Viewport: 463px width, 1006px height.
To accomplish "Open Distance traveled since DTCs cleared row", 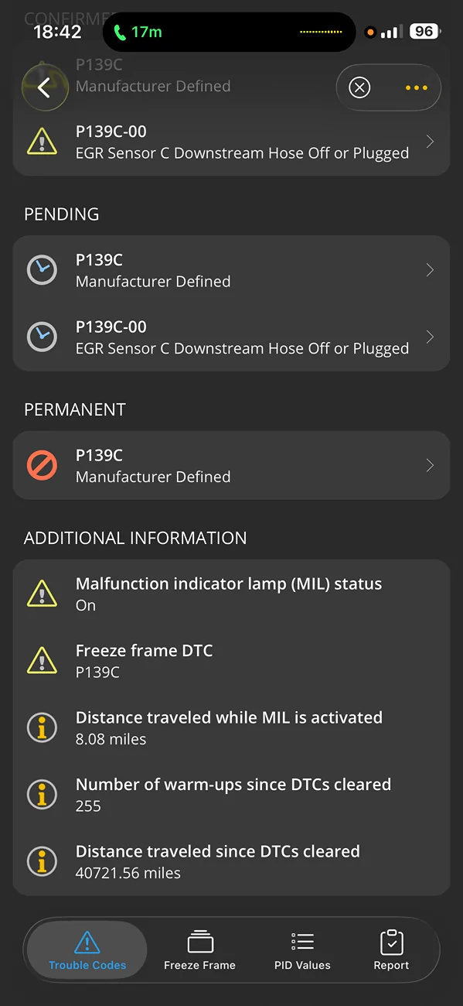I will click(x=231, y=861).
